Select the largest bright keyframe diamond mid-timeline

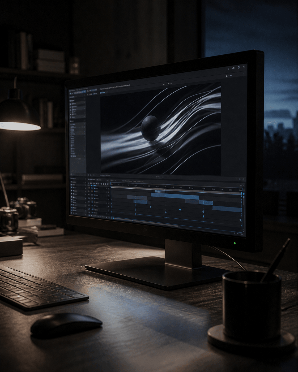pyautogui.click(x=180, y=210)
